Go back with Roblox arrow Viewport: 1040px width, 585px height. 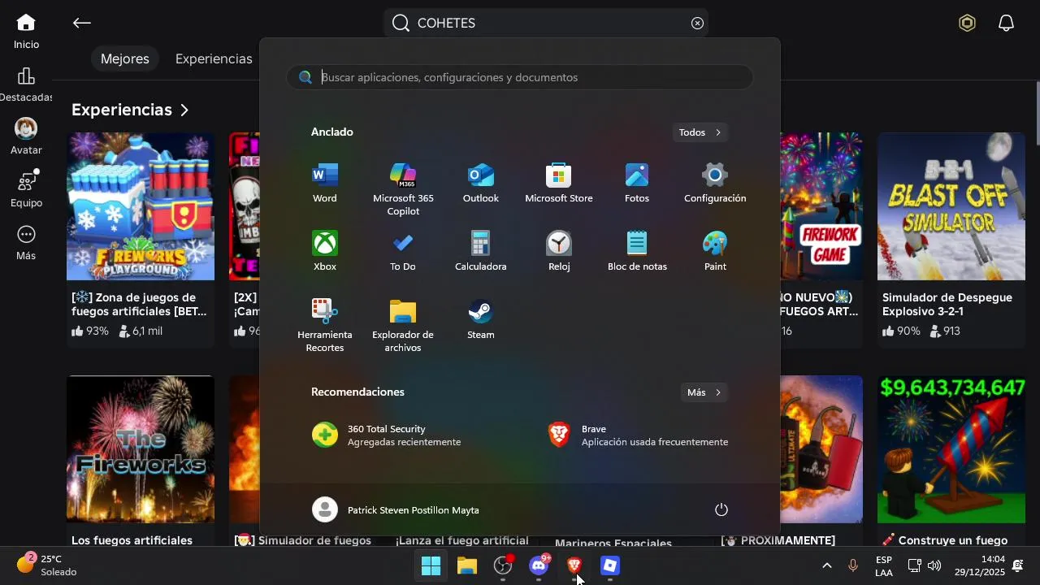pyautogui.click(x=81, y=23)
